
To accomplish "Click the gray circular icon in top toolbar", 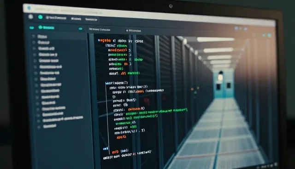I will click(31, 17).
